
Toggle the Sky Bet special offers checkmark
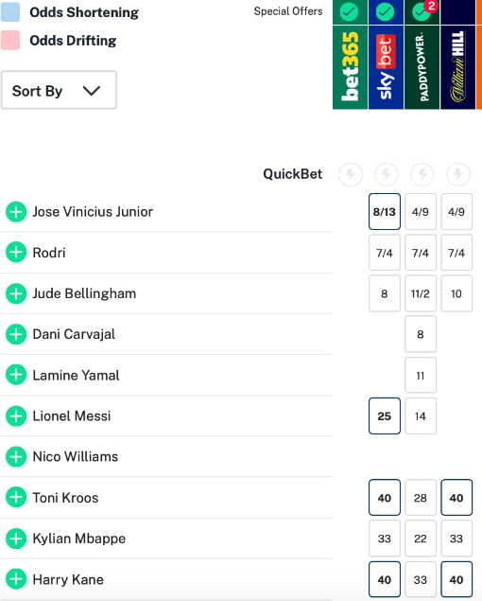pos(386,12)
